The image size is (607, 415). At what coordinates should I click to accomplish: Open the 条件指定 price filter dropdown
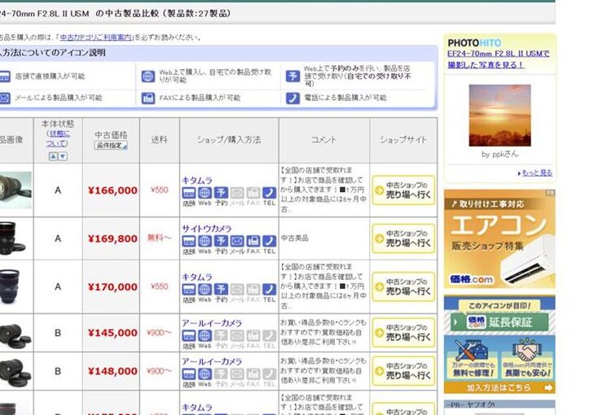tap(111, 146)
